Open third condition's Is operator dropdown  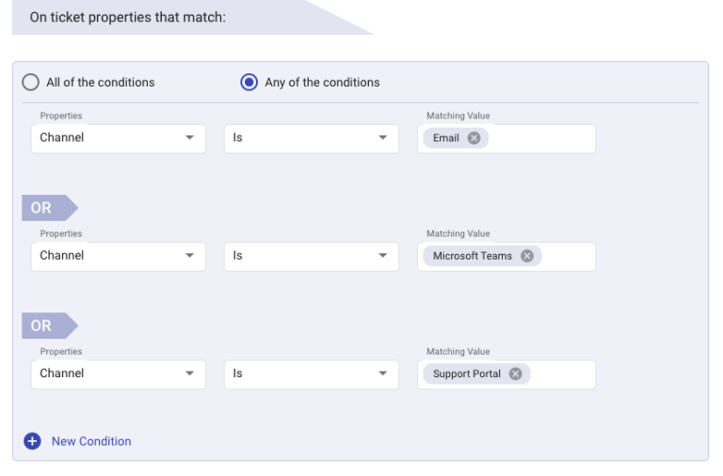coord(312,374)
